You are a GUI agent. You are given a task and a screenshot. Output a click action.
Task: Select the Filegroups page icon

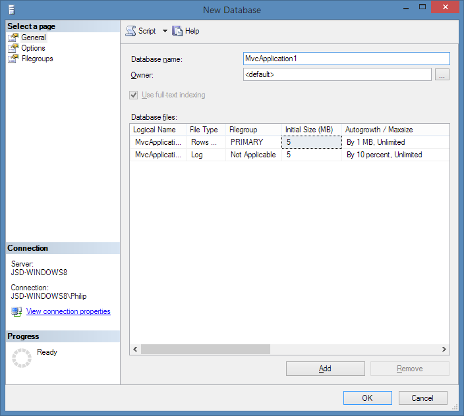(13, 59)
